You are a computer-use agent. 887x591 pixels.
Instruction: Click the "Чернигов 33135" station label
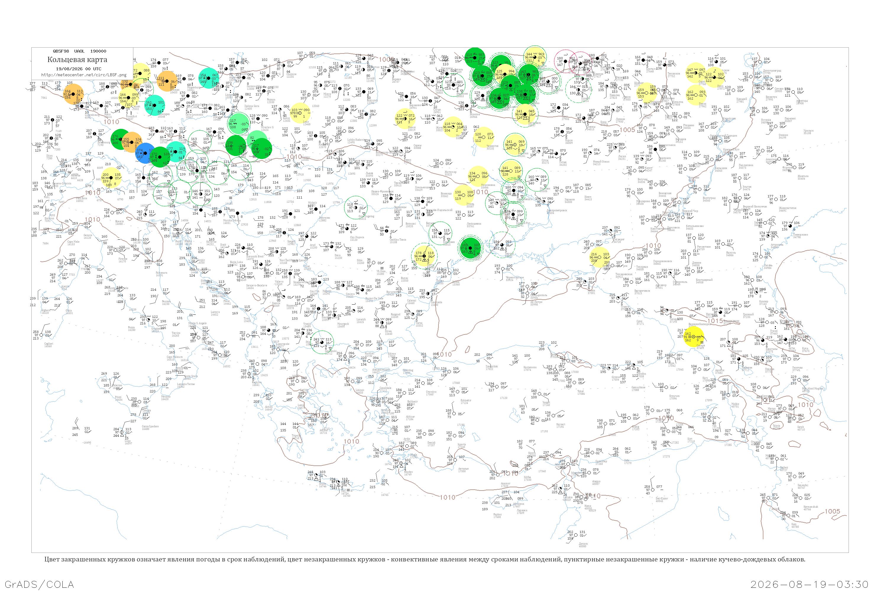[x=492, y=147]
